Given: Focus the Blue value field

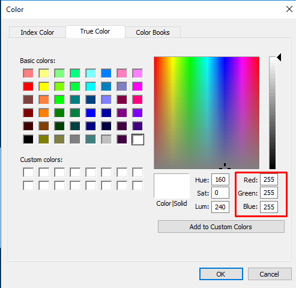Looking at the screenshot, I should pyautogui.click(x=269, y=207).
